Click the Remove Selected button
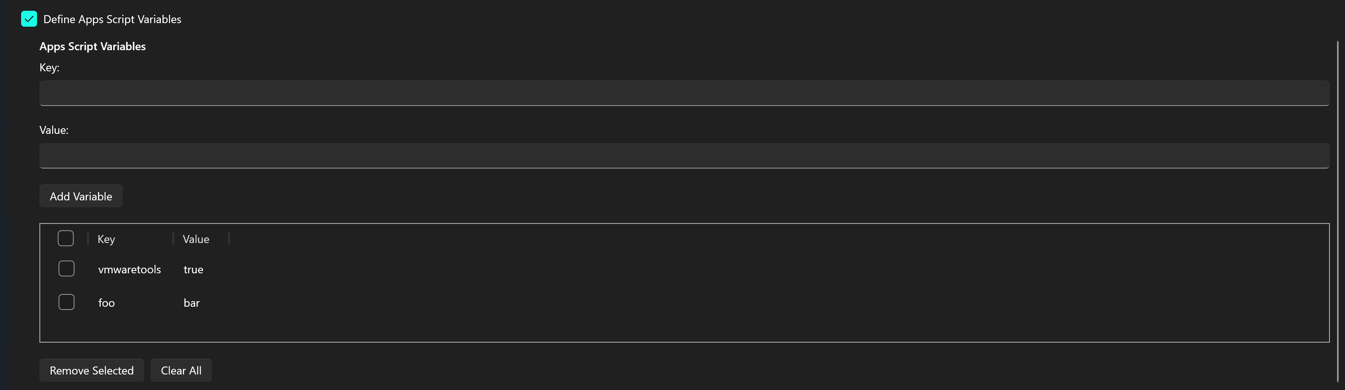Viewport: 1345px width, 390px height. (91, 370)
